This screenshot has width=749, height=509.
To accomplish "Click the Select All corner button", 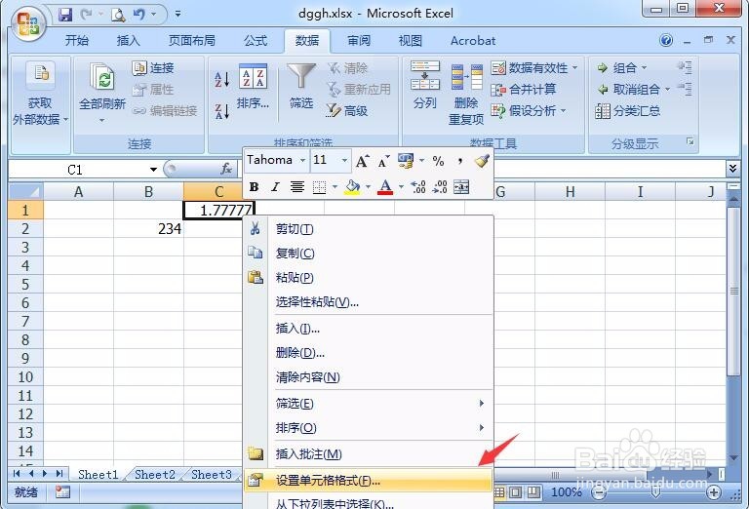I will 25,191.
